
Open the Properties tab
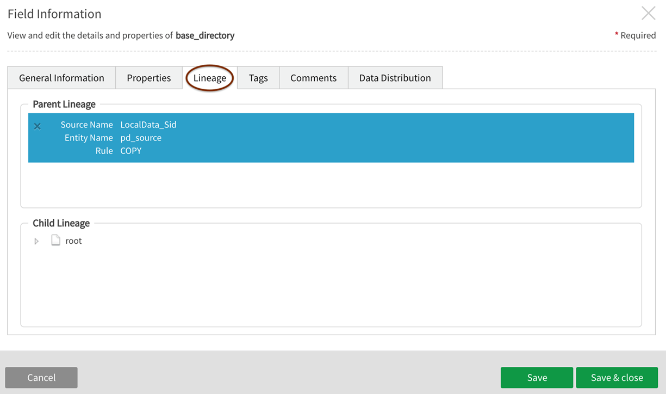(x=148, y=78)
